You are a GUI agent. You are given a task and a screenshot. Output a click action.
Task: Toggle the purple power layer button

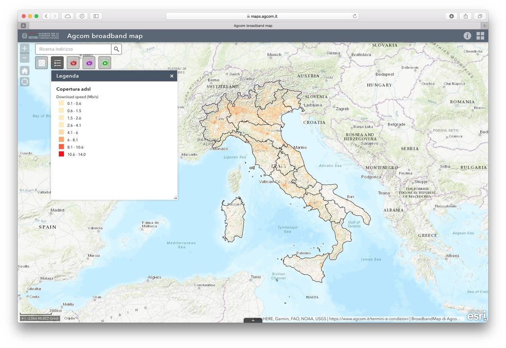[x=89, y=63]
